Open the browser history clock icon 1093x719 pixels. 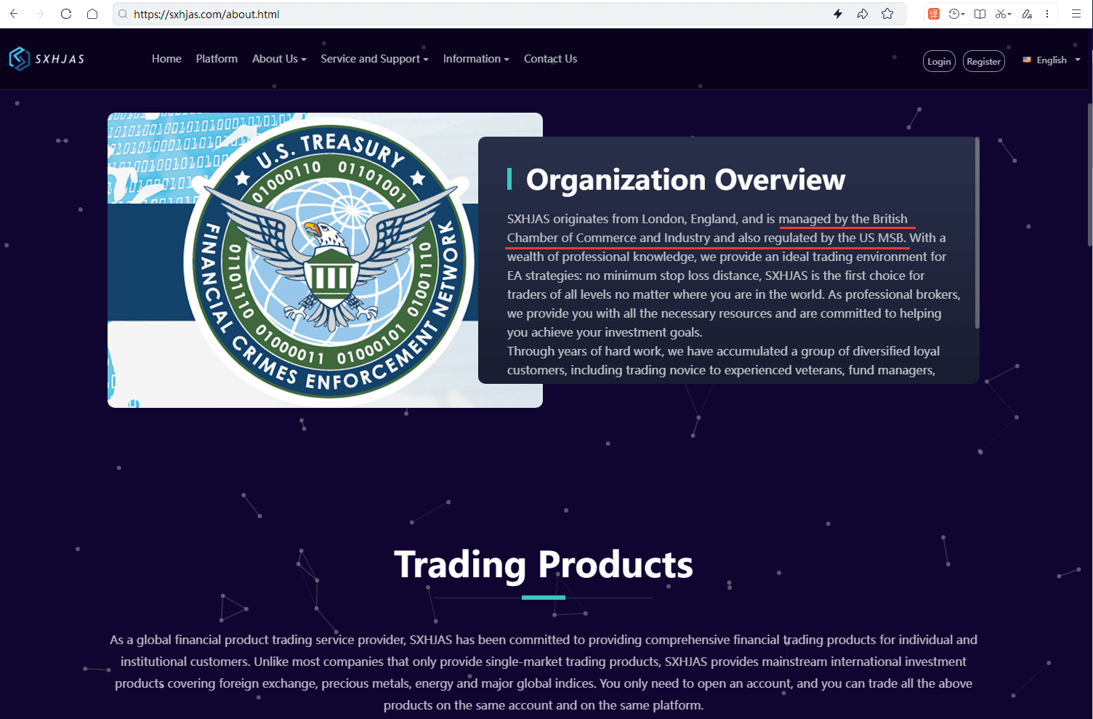[x=954, y=14]
